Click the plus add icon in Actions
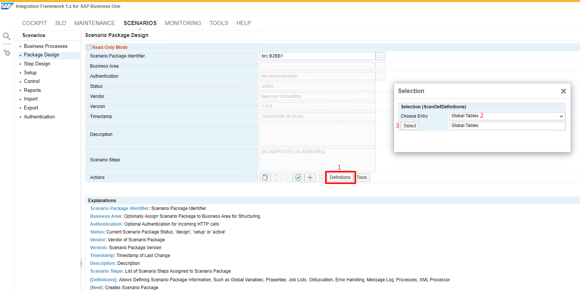The image size is (580, 291). [x=310, y=177]
